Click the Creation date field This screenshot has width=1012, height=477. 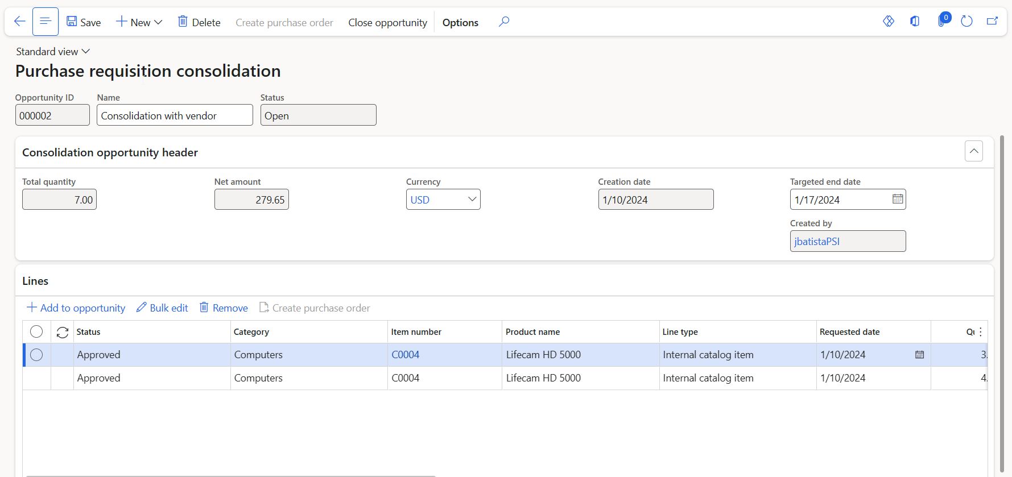[x=656, y=200]
